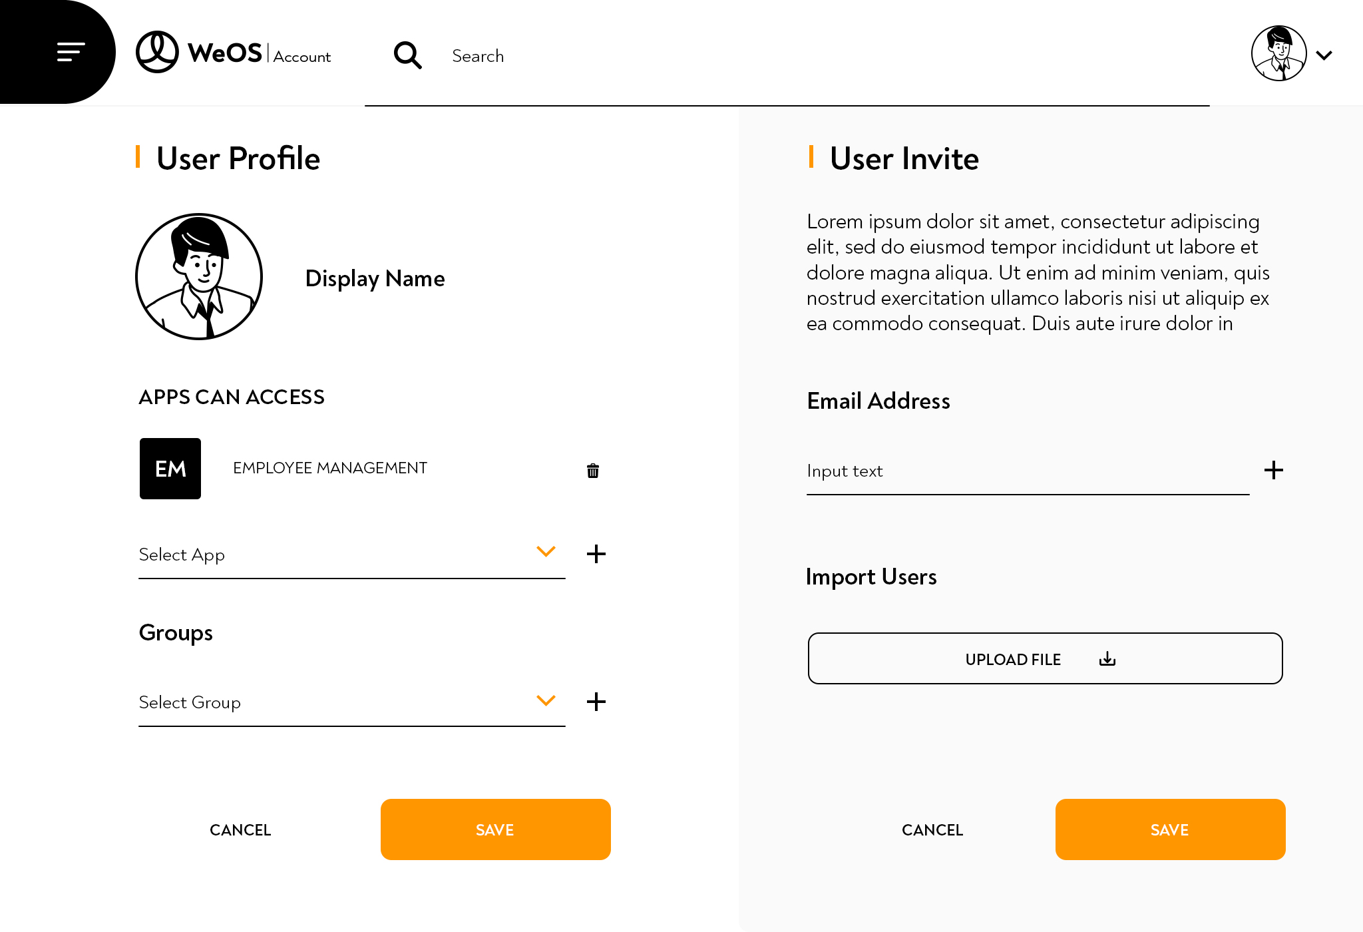
Task: Click the Email Address input field
Action: click(x=1027, y=471)
